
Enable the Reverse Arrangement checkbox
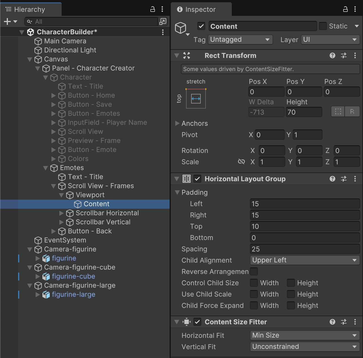point(254,271)
